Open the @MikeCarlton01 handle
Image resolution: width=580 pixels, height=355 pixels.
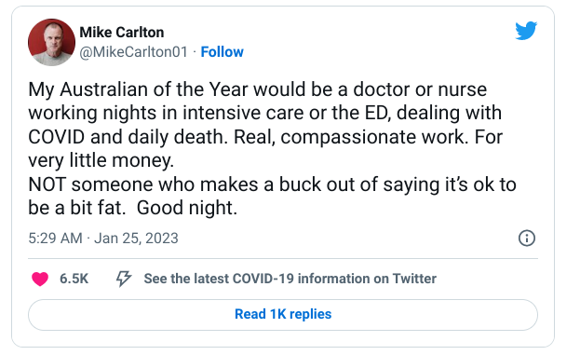133,52
